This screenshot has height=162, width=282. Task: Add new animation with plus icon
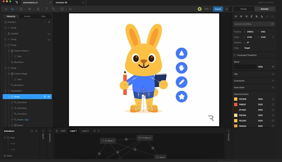tap(36, 131)
